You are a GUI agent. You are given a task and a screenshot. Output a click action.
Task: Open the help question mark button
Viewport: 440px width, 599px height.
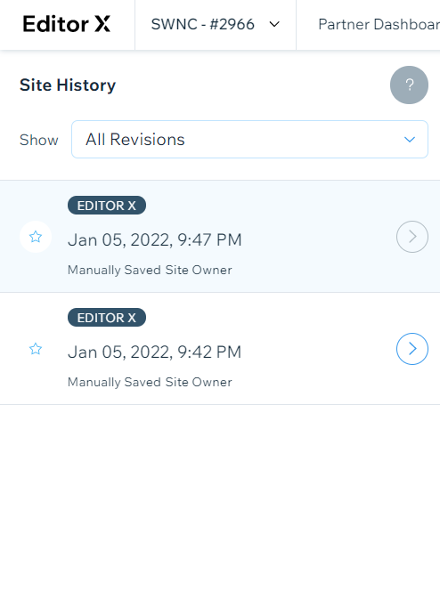[x=409, y=85]
